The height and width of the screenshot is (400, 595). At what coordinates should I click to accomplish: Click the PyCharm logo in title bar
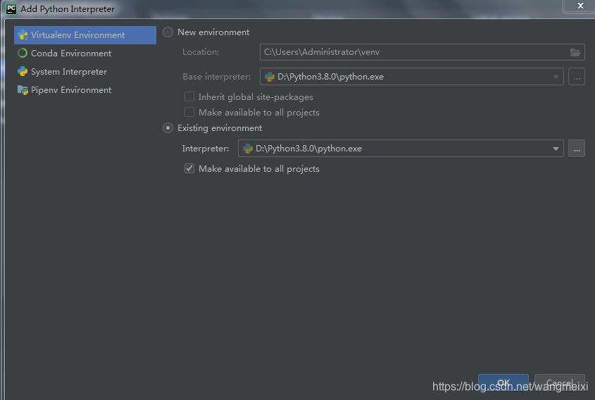pos(11,8)
